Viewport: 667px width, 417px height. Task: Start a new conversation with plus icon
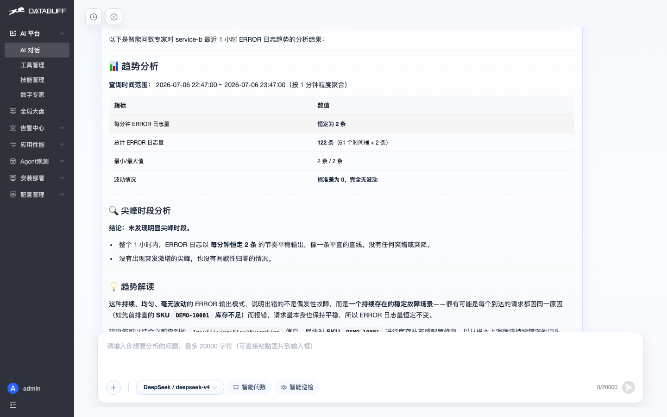pyautogui.click(x=114, y=17)
